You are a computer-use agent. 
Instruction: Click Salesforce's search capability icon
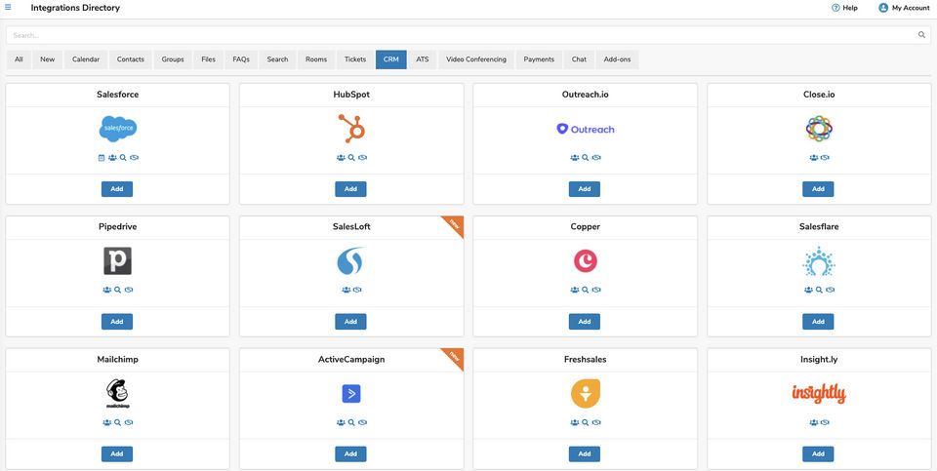click(x=123, y=158)
